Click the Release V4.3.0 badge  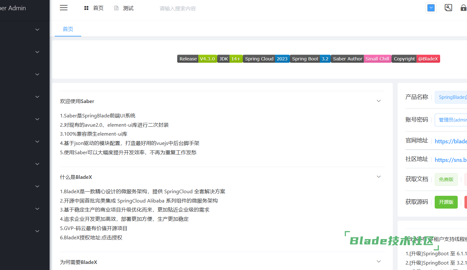tap(197, 59)
